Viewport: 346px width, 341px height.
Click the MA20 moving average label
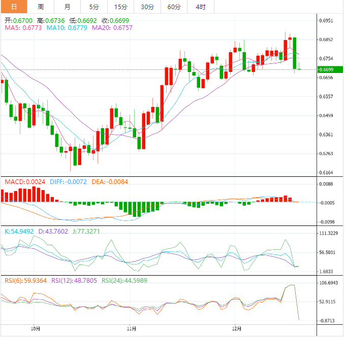tap(112, 28)
